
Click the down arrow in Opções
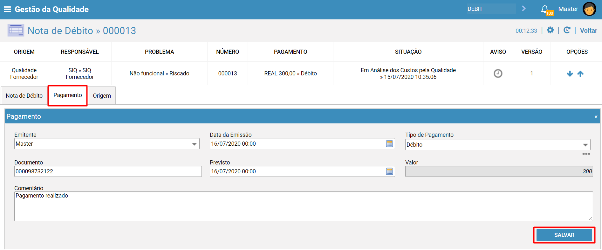pyautogui.click(x=570, y=74)
